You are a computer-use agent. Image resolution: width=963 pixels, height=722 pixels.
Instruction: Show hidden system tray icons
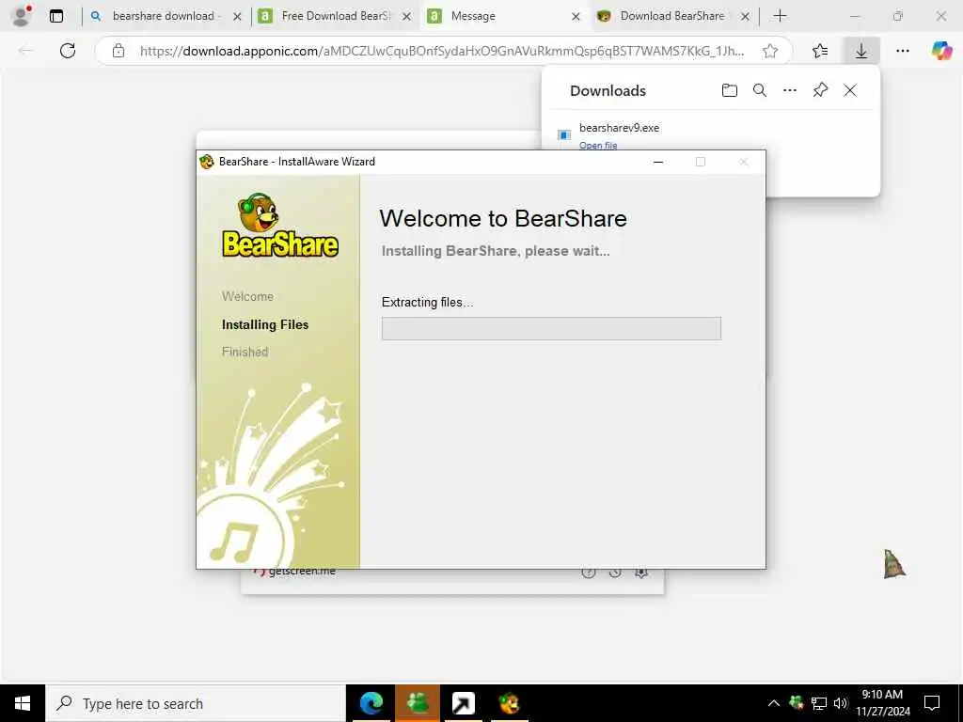tap(774, 703)
